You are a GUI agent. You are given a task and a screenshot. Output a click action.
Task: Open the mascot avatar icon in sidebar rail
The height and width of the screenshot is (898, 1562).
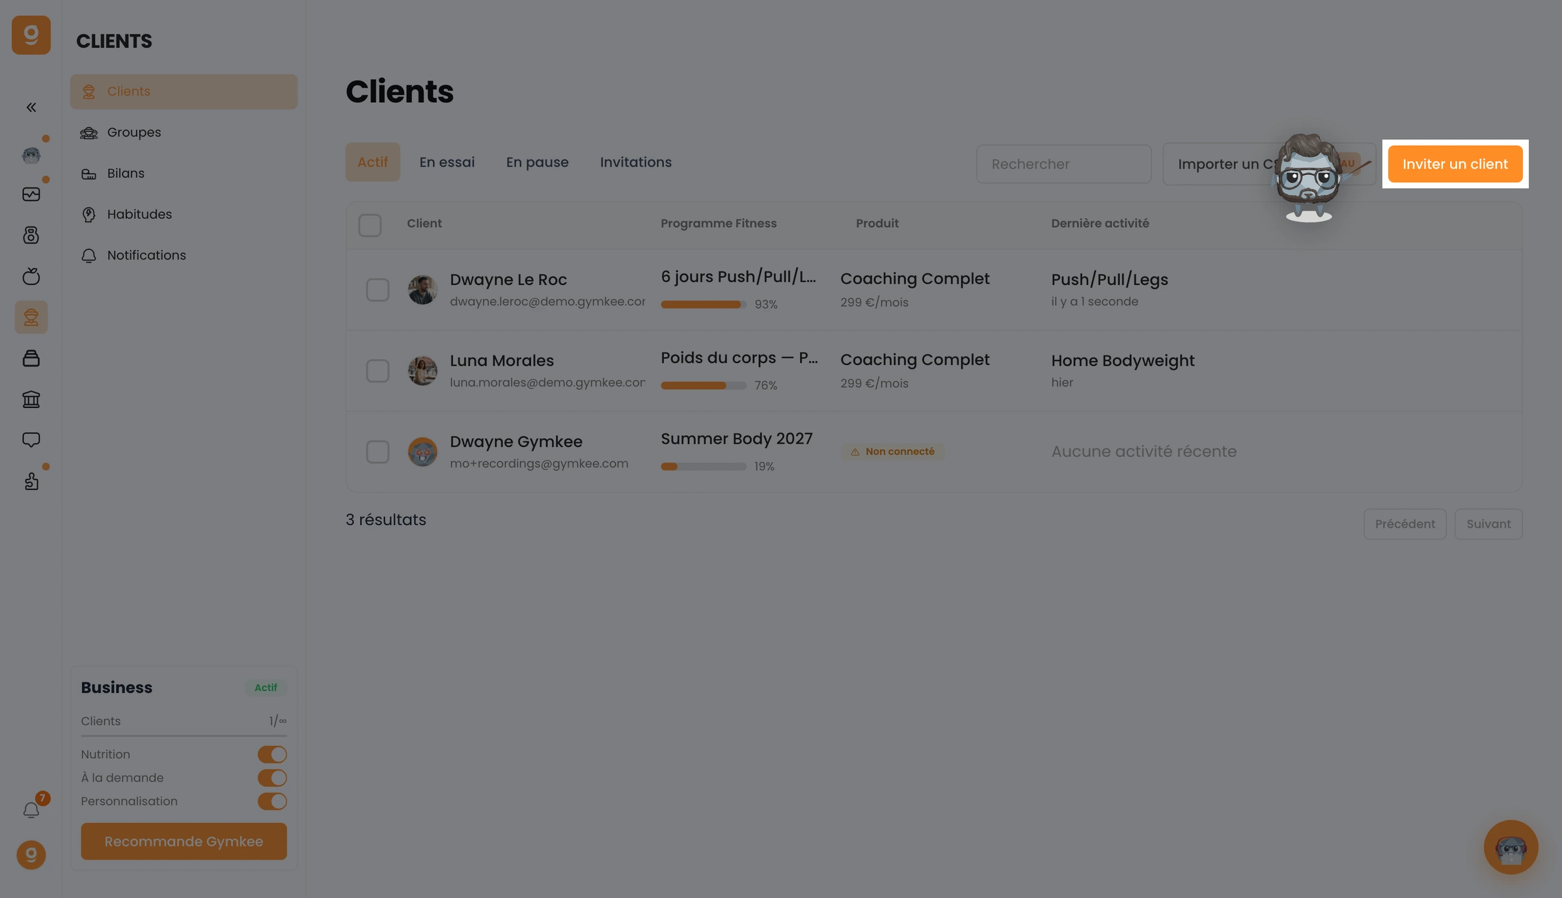(31, 155)
